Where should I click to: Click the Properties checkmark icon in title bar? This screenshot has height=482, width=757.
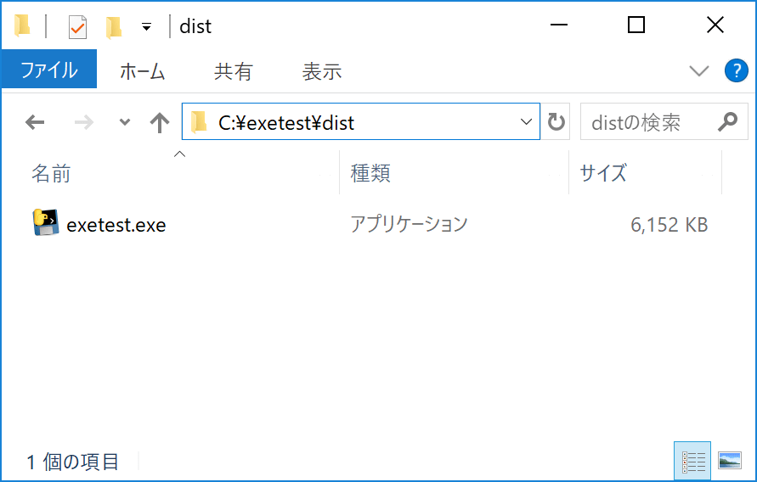pyautogui.click(x=77, y=26)
